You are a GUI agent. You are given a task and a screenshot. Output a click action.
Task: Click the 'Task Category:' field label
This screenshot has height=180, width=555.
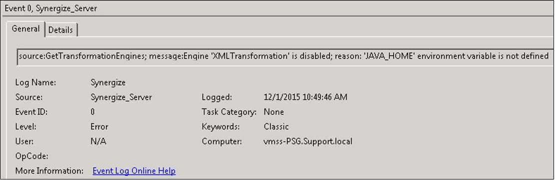(x=229, y=113)
